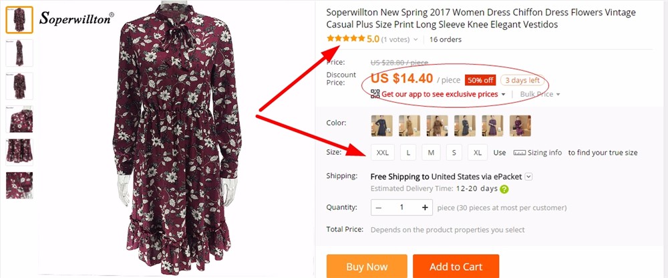View the second dress thumbnail in sidebar

coord(19,53)
